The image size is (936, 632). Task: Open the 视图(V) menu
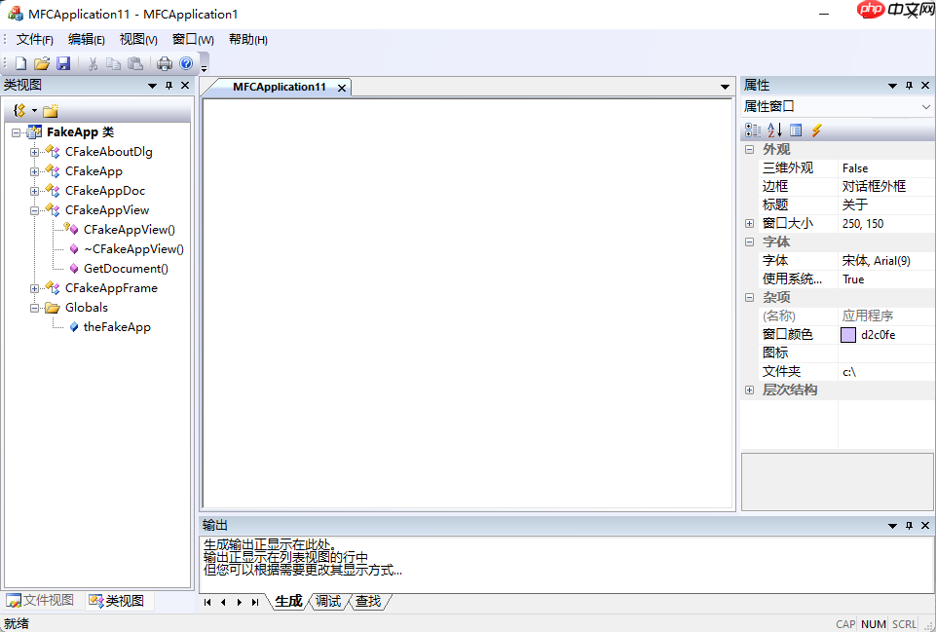pyautogui.click(x=137, y=39)
